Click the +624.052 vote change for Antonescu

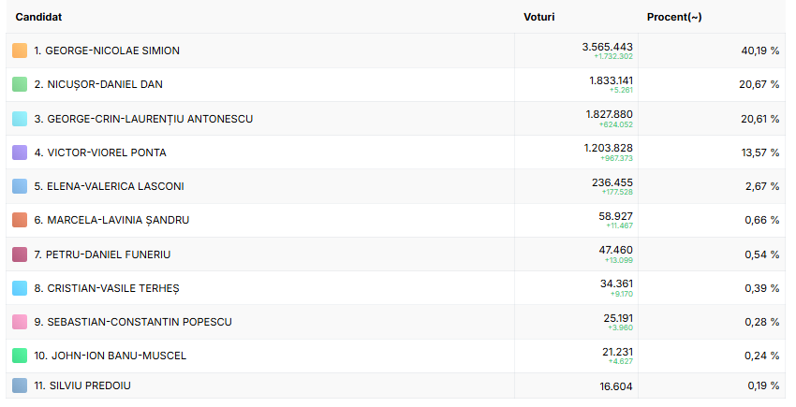pyautogui.click(x=616, y=124)
